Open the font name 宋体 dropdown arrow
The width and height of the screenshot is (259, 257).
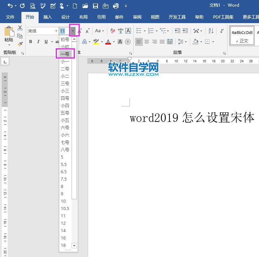[56, 31]
